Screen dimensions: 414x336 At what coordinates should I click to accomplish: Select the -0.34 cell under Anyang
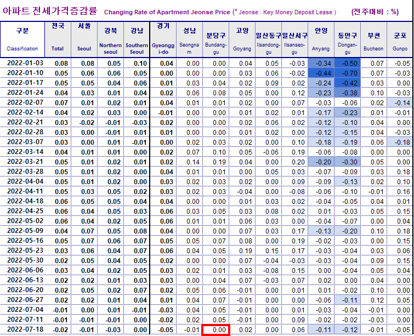[x=321, y=63]
